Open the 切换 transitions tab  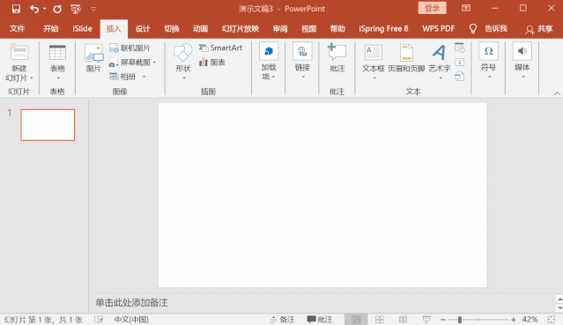click(171, 29)
